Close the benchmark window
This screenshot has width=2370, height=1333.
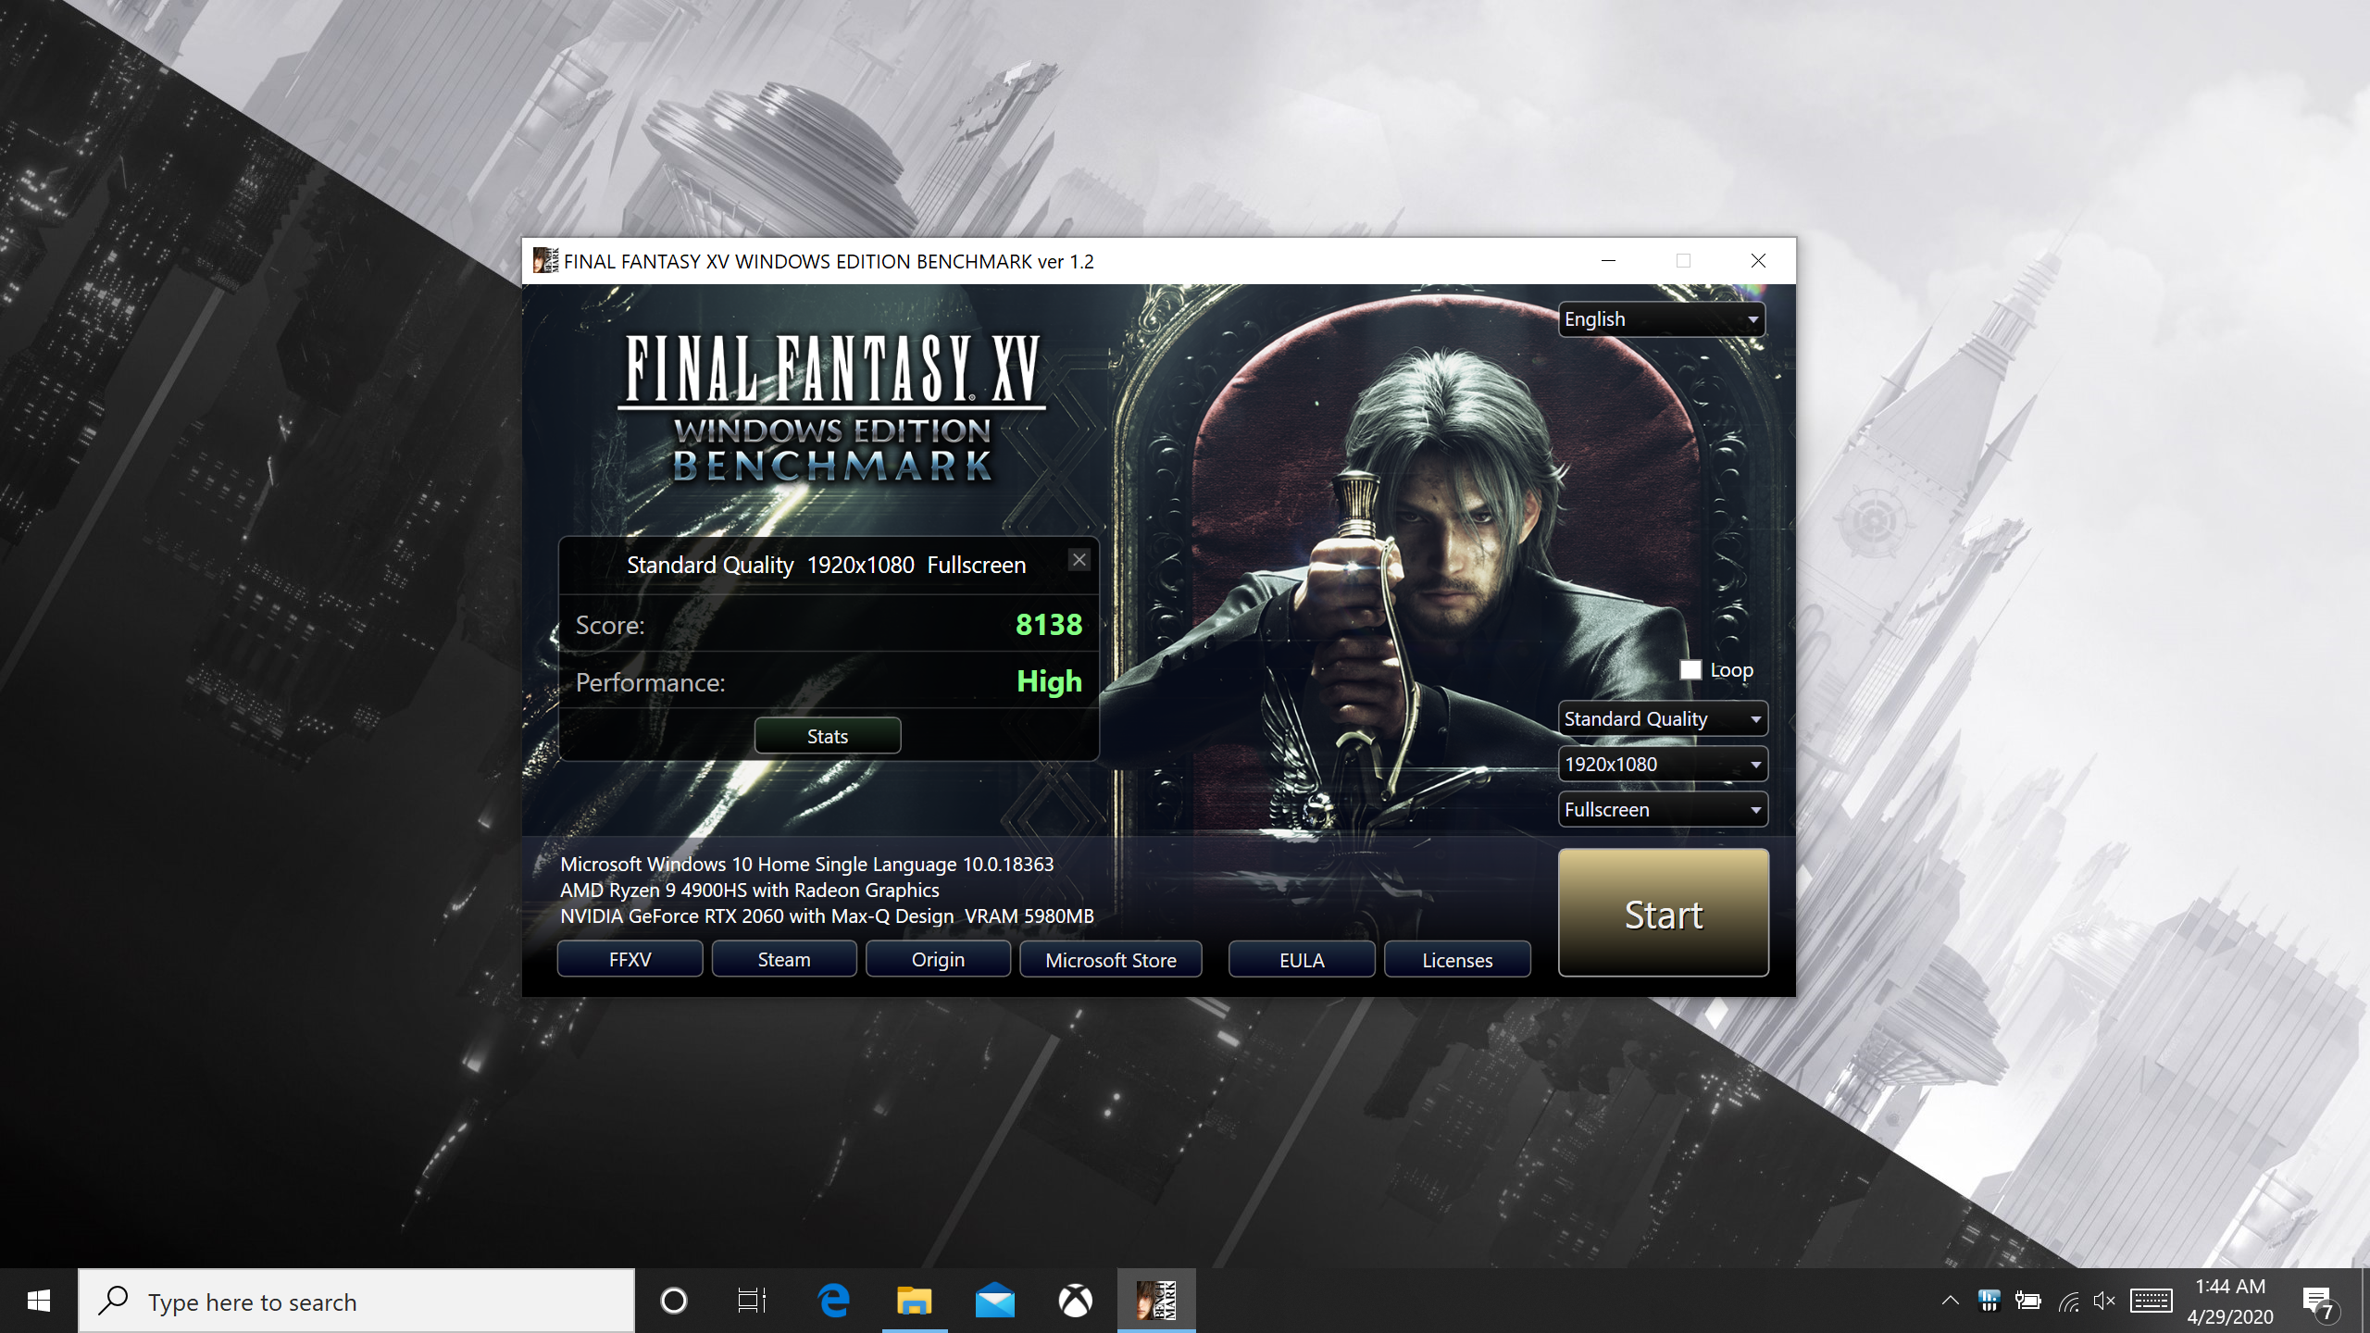coord(1758,261)
